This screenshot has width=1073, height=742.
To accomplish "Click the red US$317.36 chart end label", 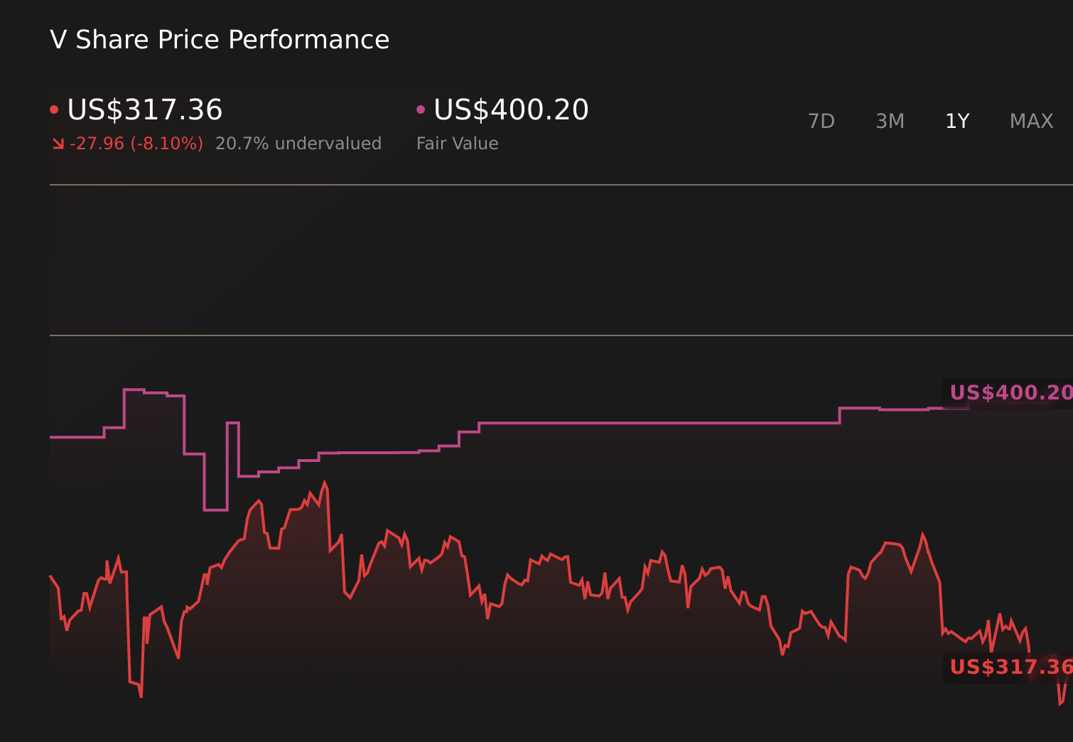I will [x=1010, y=667].
